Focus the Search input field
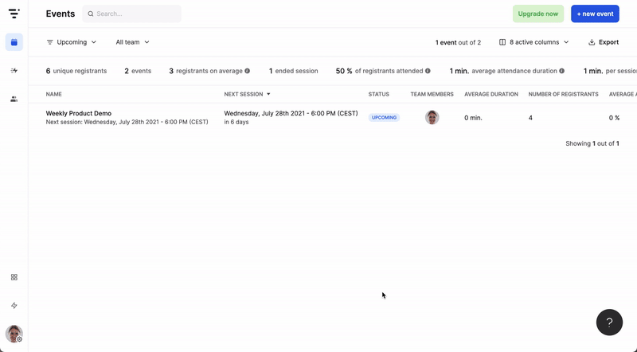Screen dimensions: 637x352 132,14
